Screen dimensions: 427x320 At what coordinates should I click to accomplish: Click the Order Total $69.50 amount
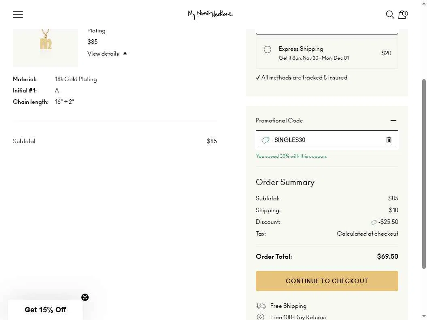click(387, 256)
